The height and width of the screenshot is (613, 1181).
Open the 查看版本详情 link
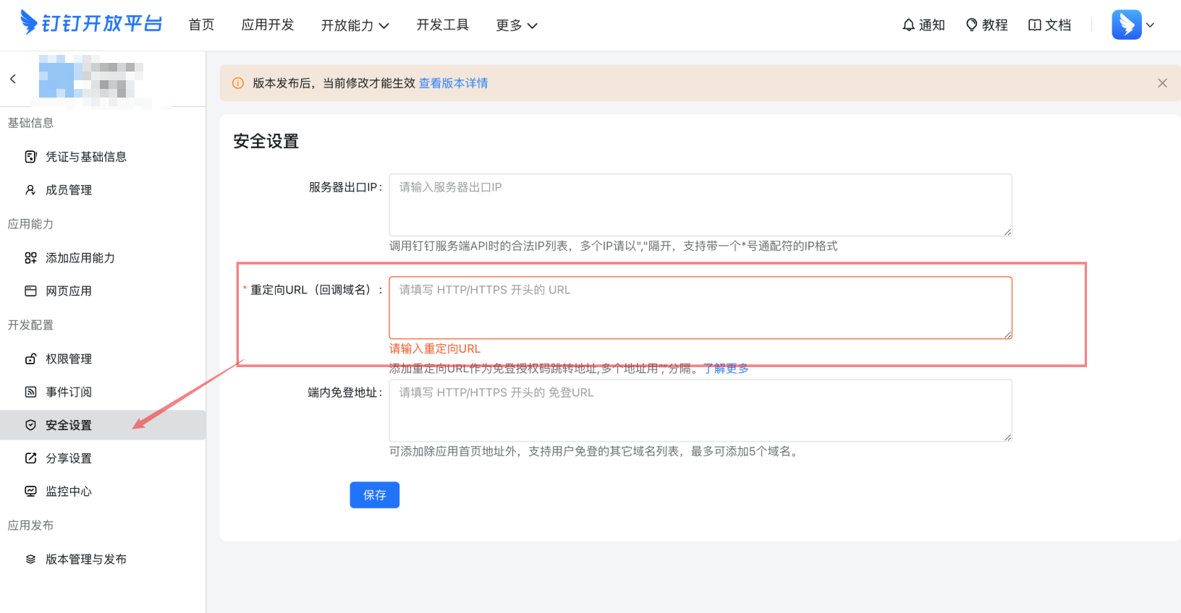pyautogui.click(x=453, y=83)
